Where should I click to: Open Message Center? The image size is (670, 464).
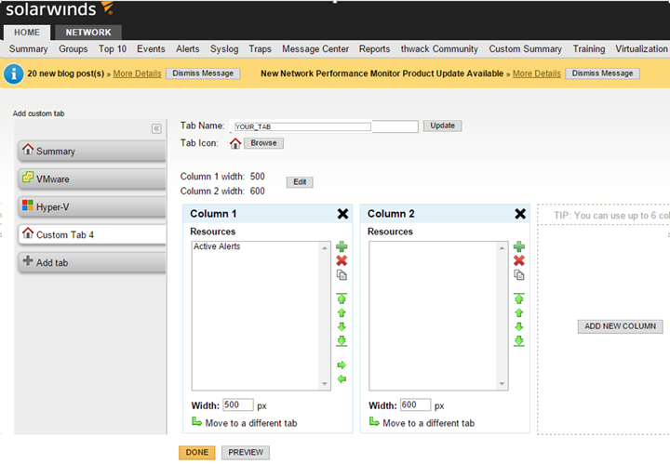[315, 49]
